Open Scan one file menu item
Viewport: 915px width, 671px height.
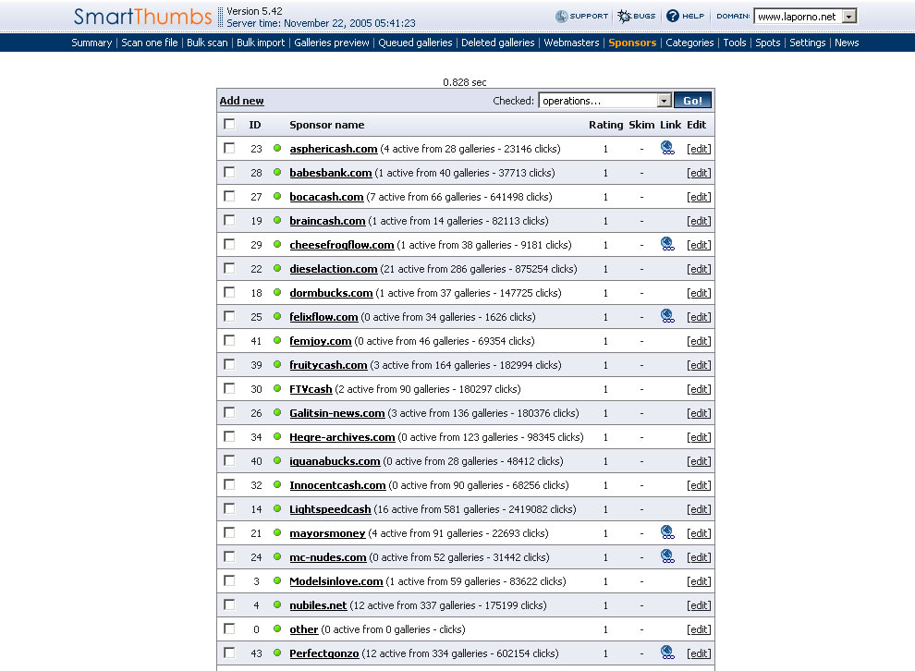(x=150, y=43)
